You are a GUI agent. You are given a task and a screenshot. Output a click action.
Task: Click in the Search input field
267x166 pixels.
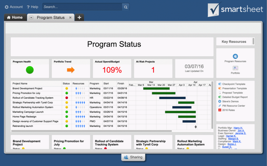point(82,7)
